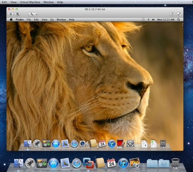Open the Virtual Machine menu

click(30, 2)
